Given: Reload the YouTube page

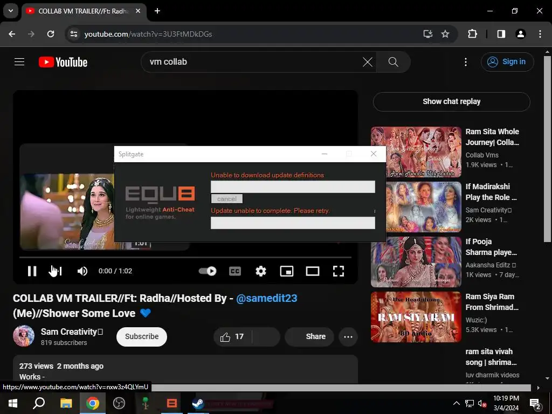Looking at the screenshot, I should (51, 34).
